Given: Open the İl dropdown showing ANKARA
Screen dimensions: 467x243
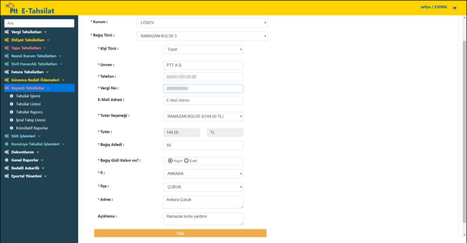Looking at the screenshot, I should click(203, 174).
